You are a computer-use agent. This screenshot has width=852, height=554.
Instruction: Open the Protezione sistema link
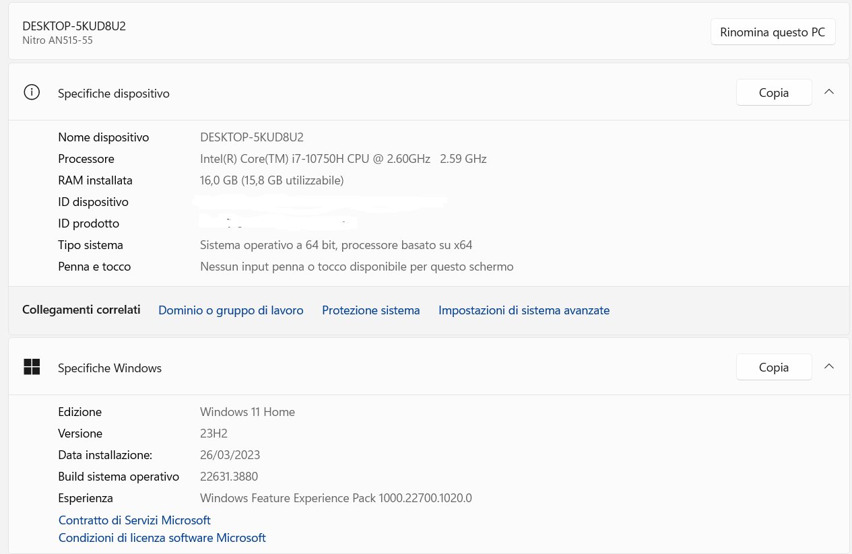pos(371,310)
